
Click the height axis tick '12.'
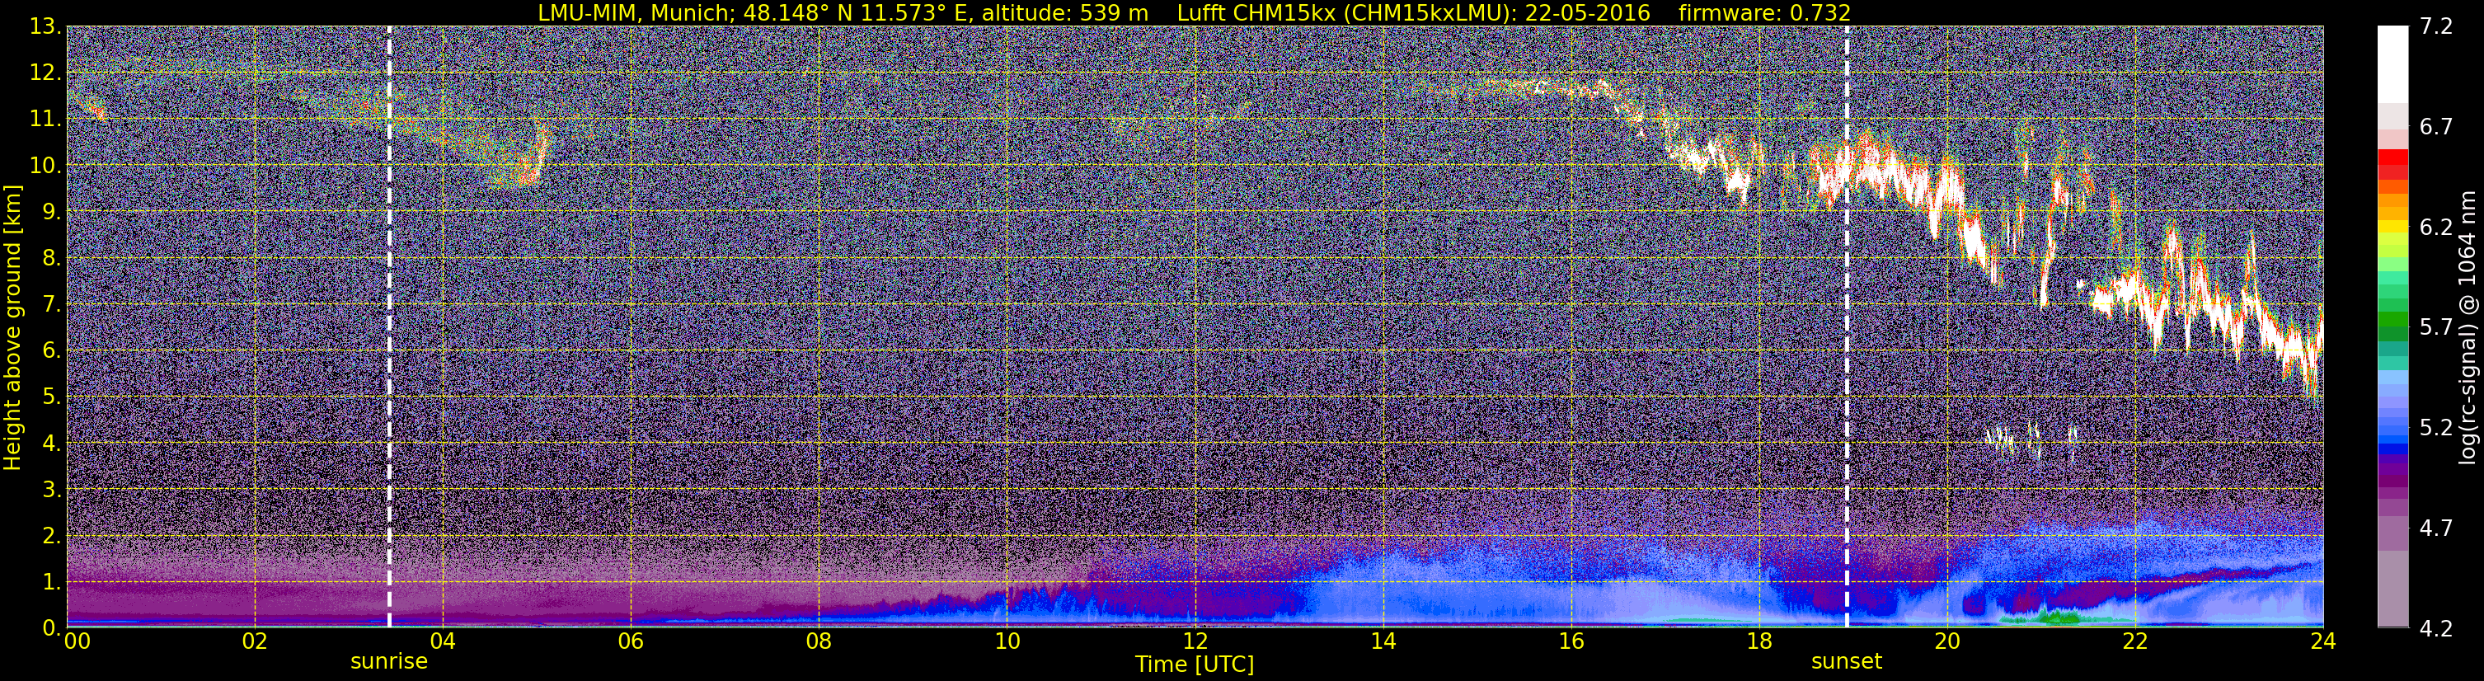45,73
